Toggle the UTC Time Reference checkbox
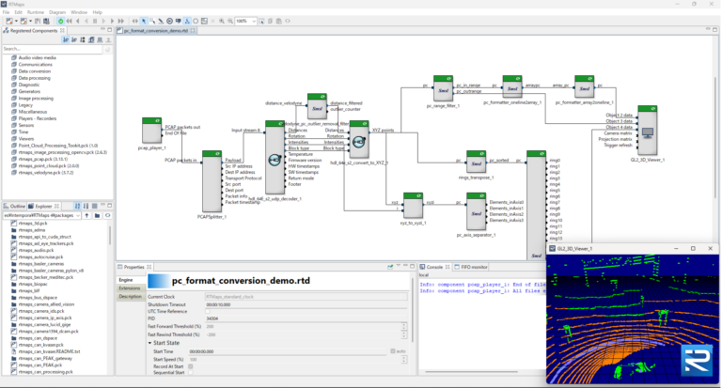Viewport: 722px width, 388px height. click(x=208, y=312)
